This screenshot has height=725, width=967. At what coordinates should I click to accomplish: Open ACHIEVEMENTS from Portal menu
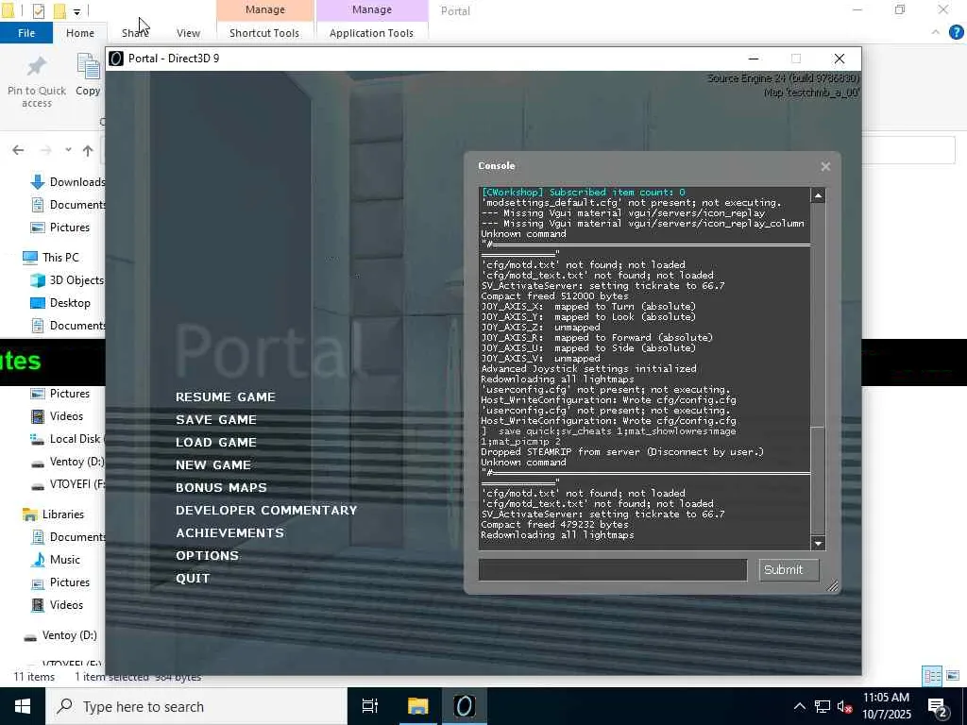point(230,532)
